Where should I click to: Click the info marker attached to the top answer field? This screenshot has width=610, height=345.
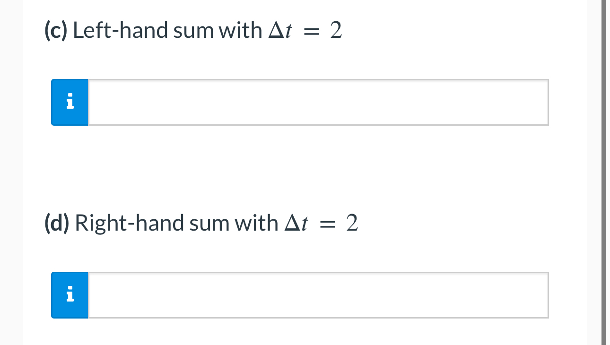[70, 102]
